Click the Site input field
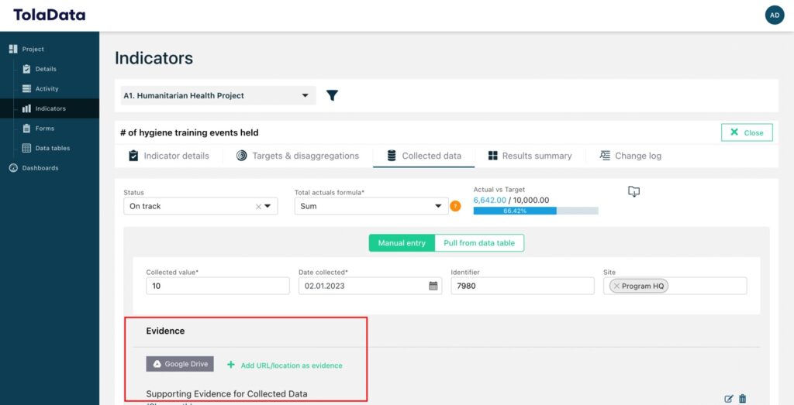The width and height of the screenshot is (794, 405). 675,286
